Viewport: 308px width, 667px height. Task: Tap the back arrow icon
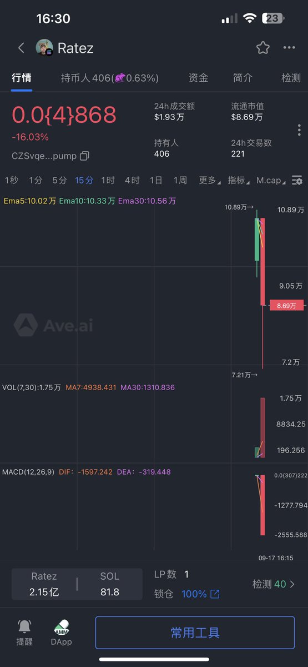21,48
